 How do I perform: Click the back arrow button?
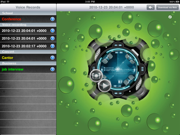coord(150,7)
